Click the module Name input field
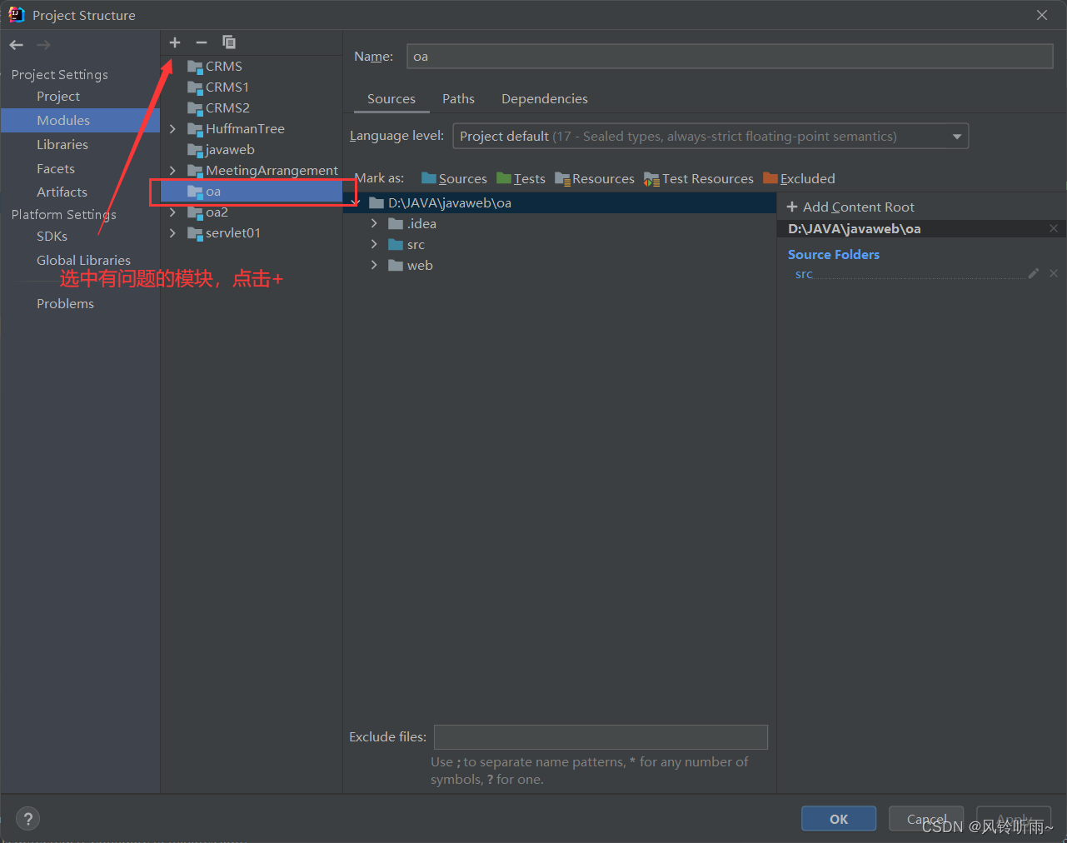This screenshot has height=843, width=1067. coord(730,56)
